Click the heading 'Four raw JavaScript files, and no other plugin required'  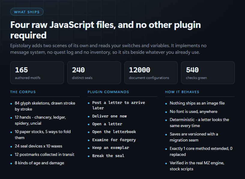pyautogui.click(x=105, y=30)
